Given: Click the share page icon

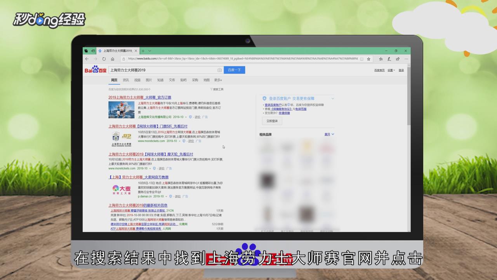Looking at the screenshot, I should pyautogui.click(x=398, y=59).
